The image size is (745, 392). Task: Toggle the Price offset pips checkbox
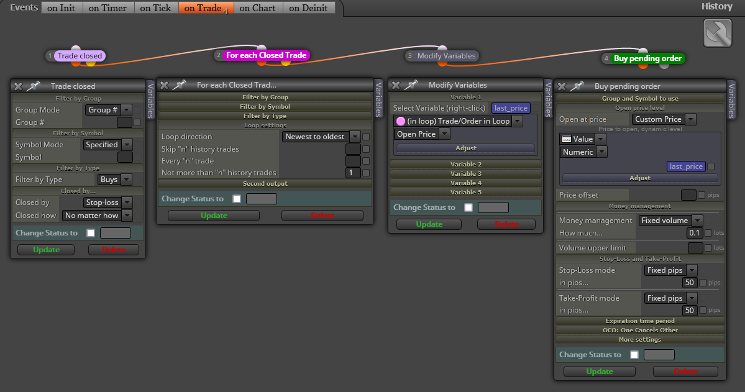tap(702, 195)
